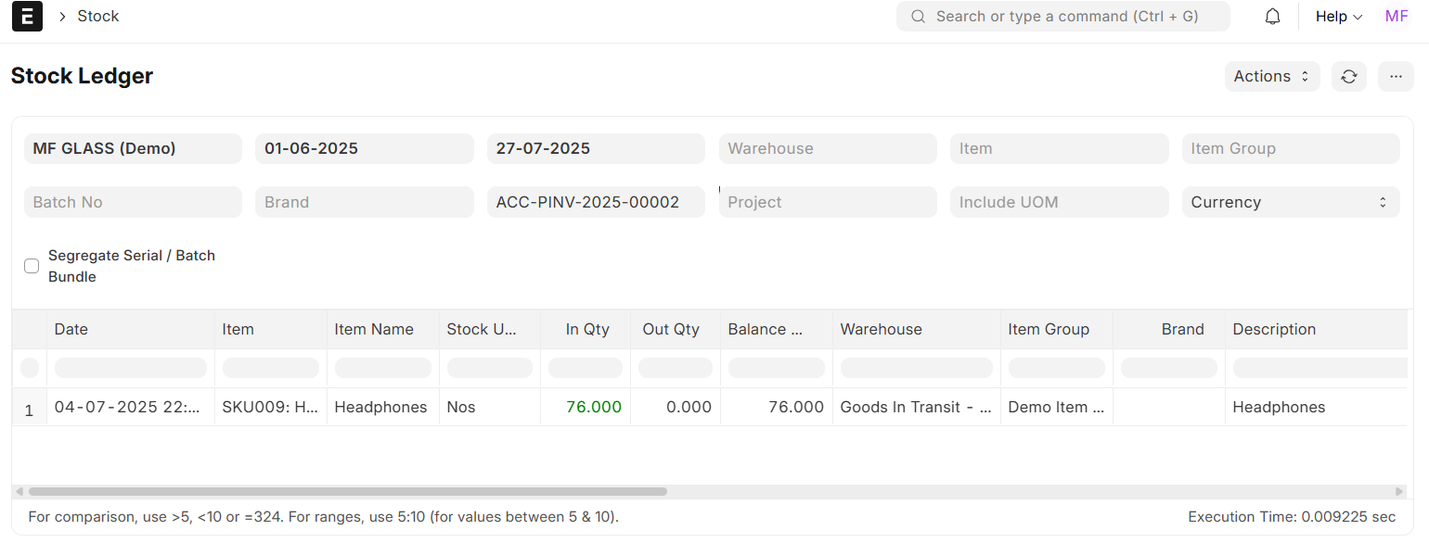Open the Currency select dropdown

pyautogui.click(x=1291, y=202)
